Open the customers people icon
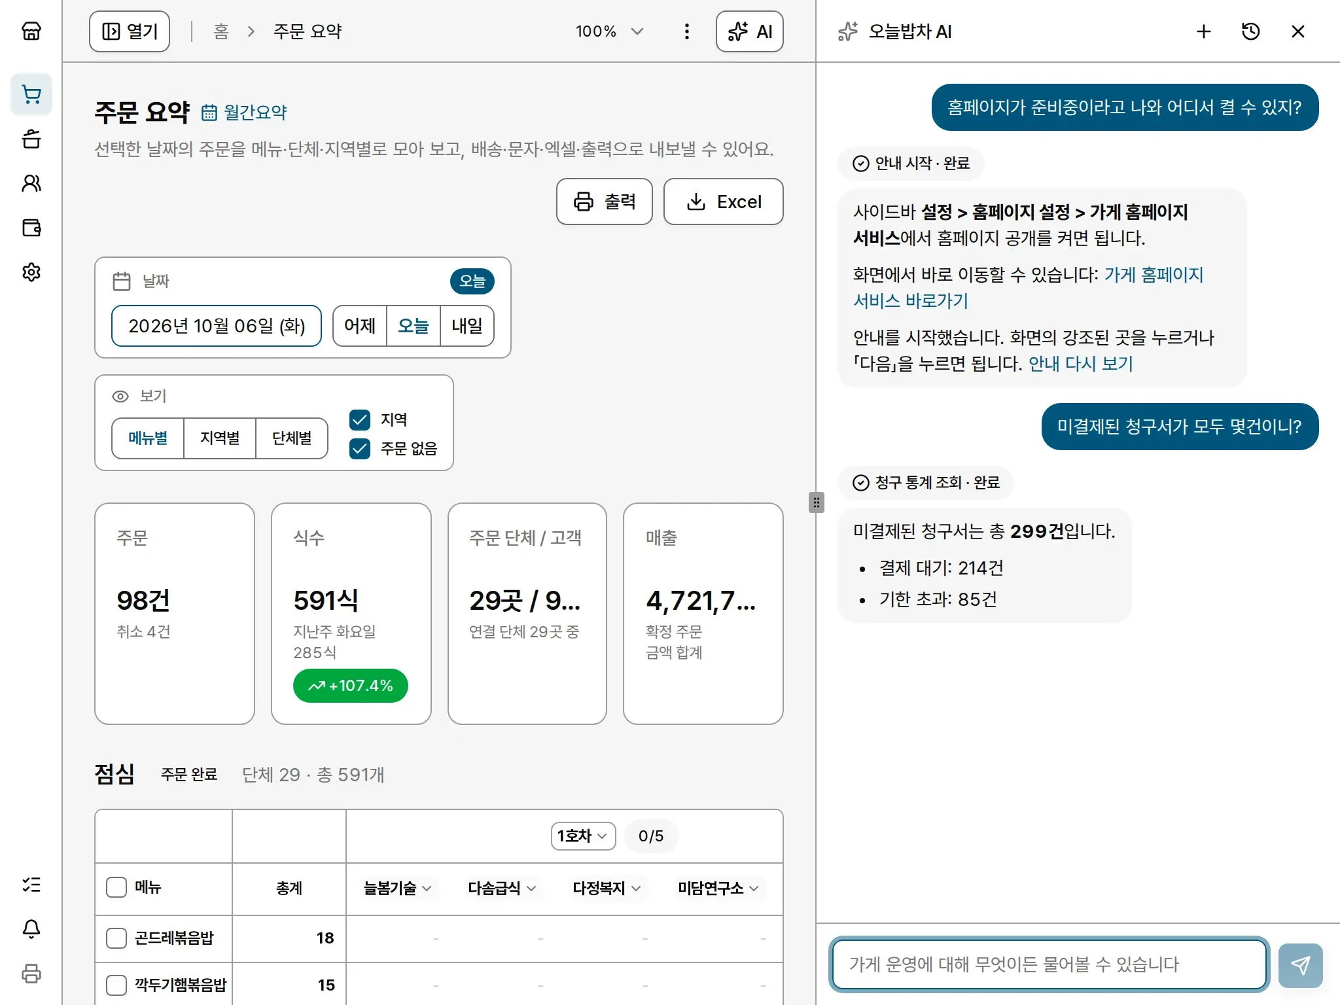This screenshot has height=1005, width=1340. pos(31,183)
